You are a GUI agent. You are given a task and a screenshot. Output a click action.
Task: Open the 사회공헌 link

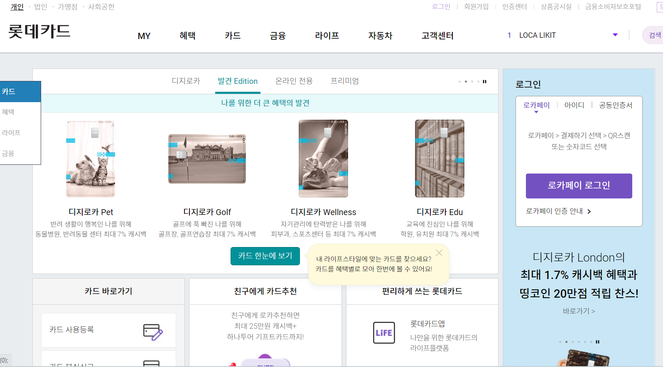tap(101, 7)
